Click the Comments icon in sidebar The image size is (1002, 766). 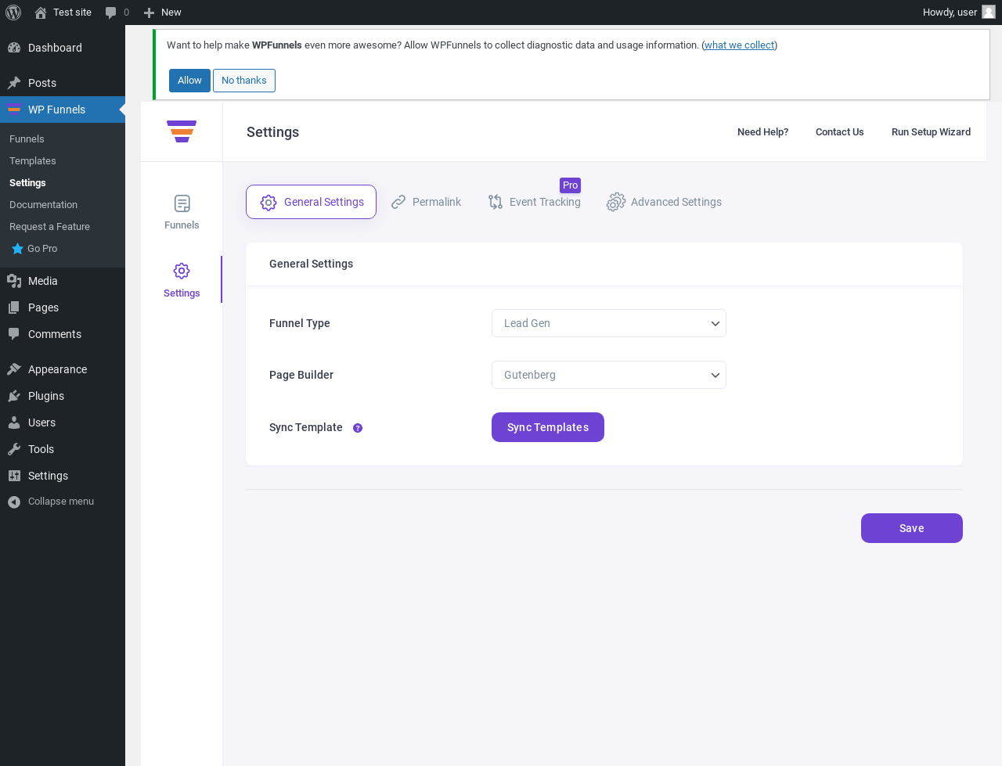point(14,334)
